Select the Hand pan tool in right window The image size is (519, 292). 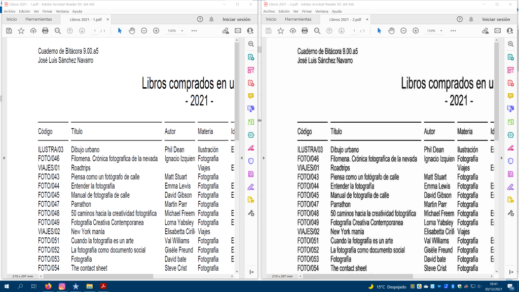pyautogui.click(x=391, y=31)
